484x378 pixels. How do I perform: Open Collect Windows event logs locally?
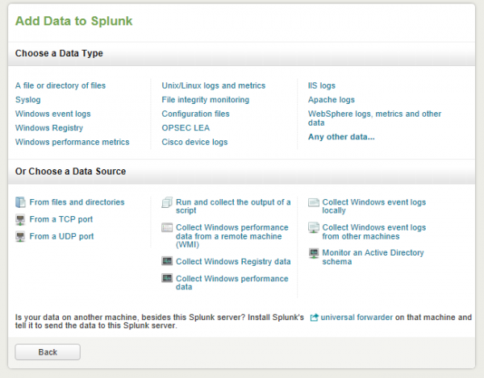374,206
